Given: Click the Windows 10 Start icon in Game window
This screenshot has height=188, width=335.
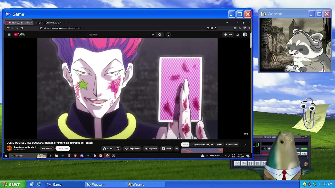Looking at the screenshot, I should click(6, 156).
